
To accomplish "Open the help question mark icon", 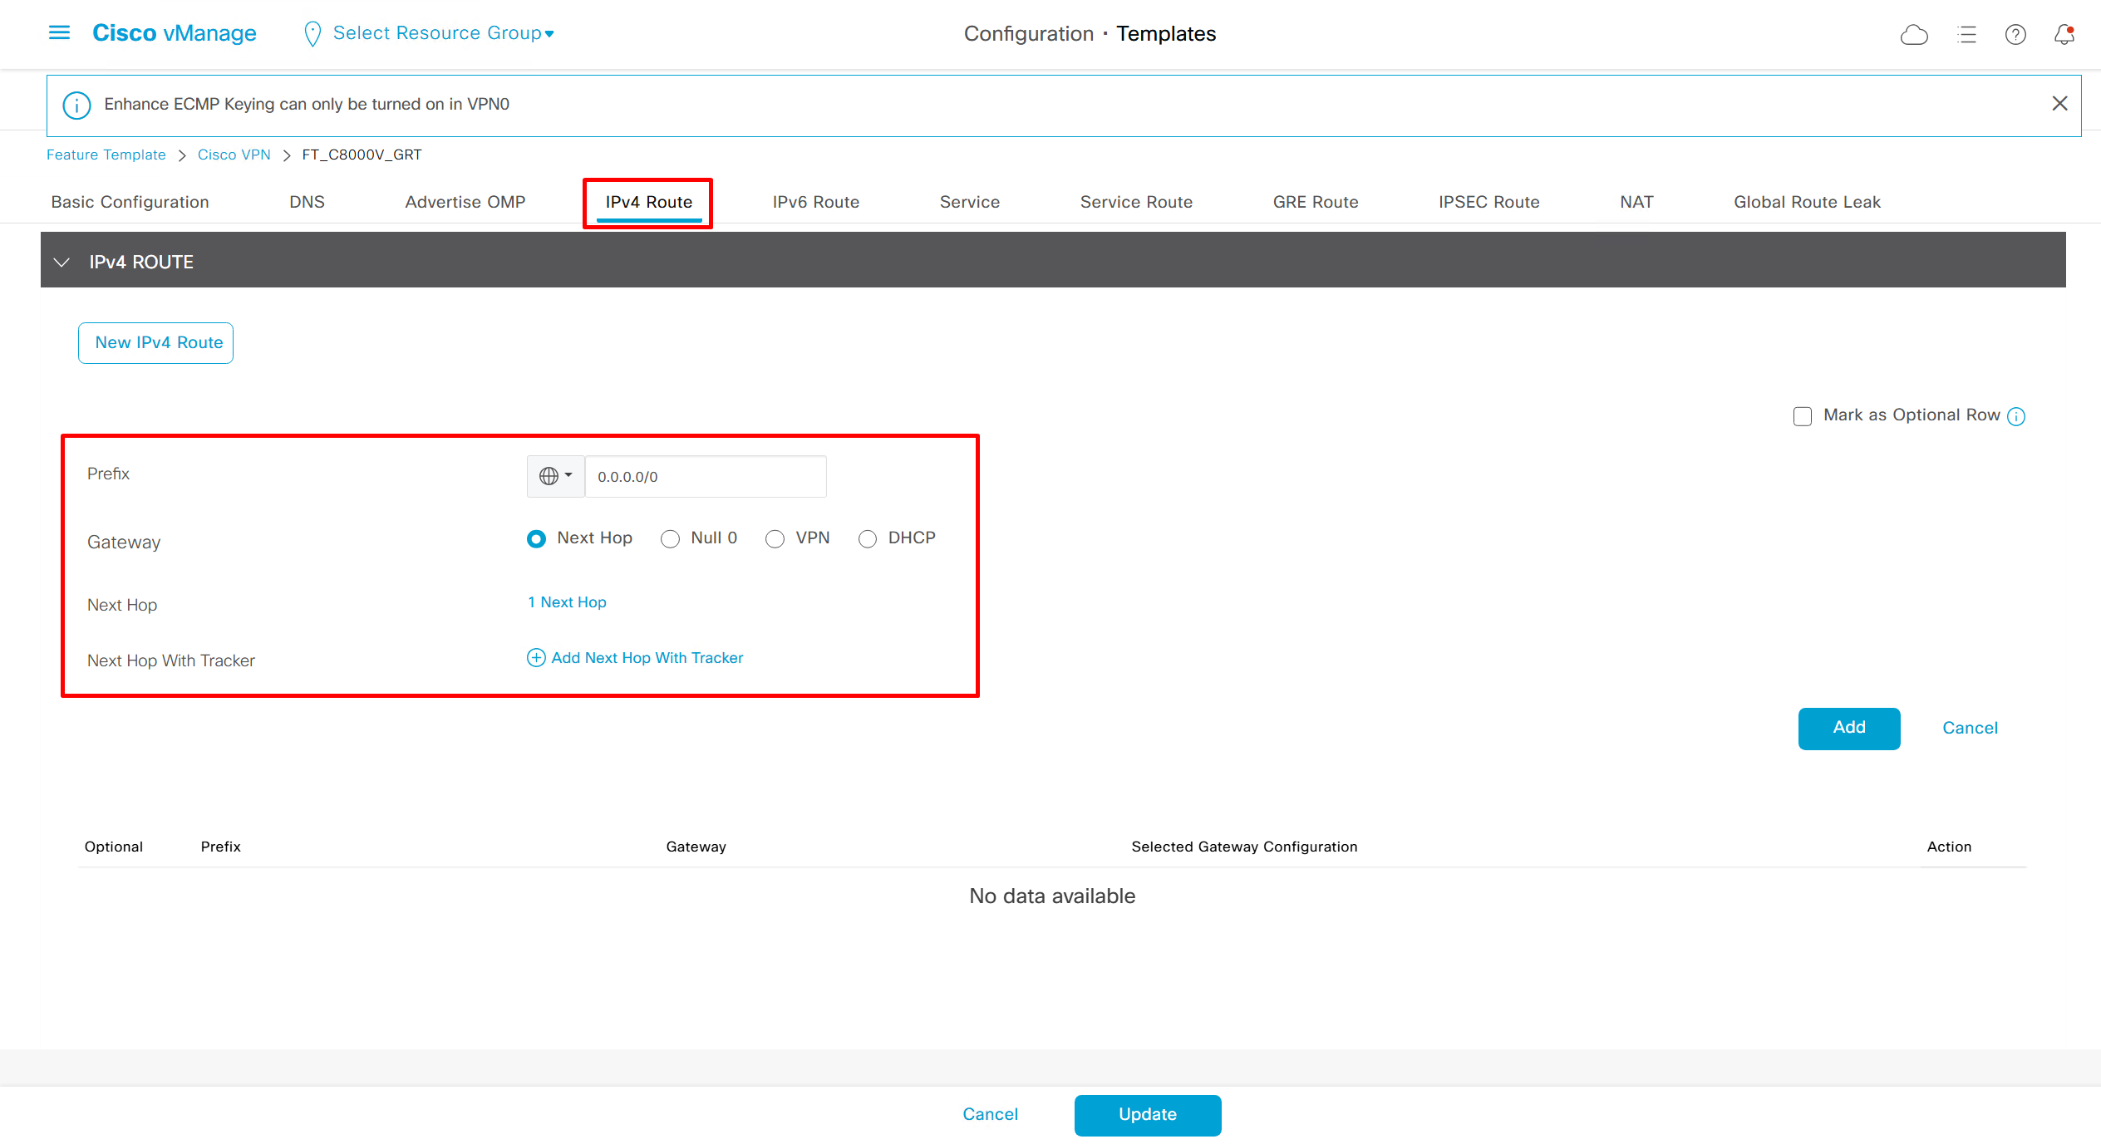I will pos(2015,34).
